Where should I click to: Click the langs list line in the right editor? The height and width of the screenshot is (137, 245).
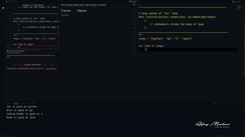(165, 39)
